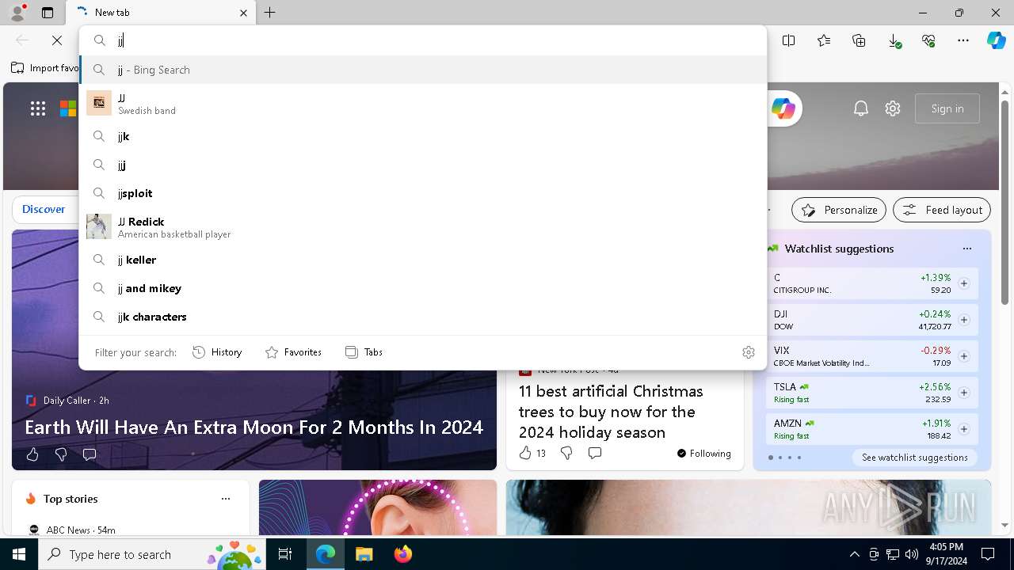Open comments on Christmas trees article
1014x570 pixels.
595,453
